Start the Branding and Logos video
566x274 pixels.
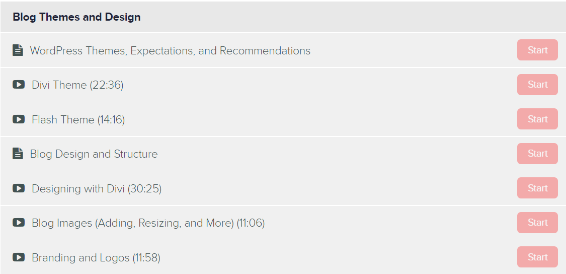pos(537,257)
